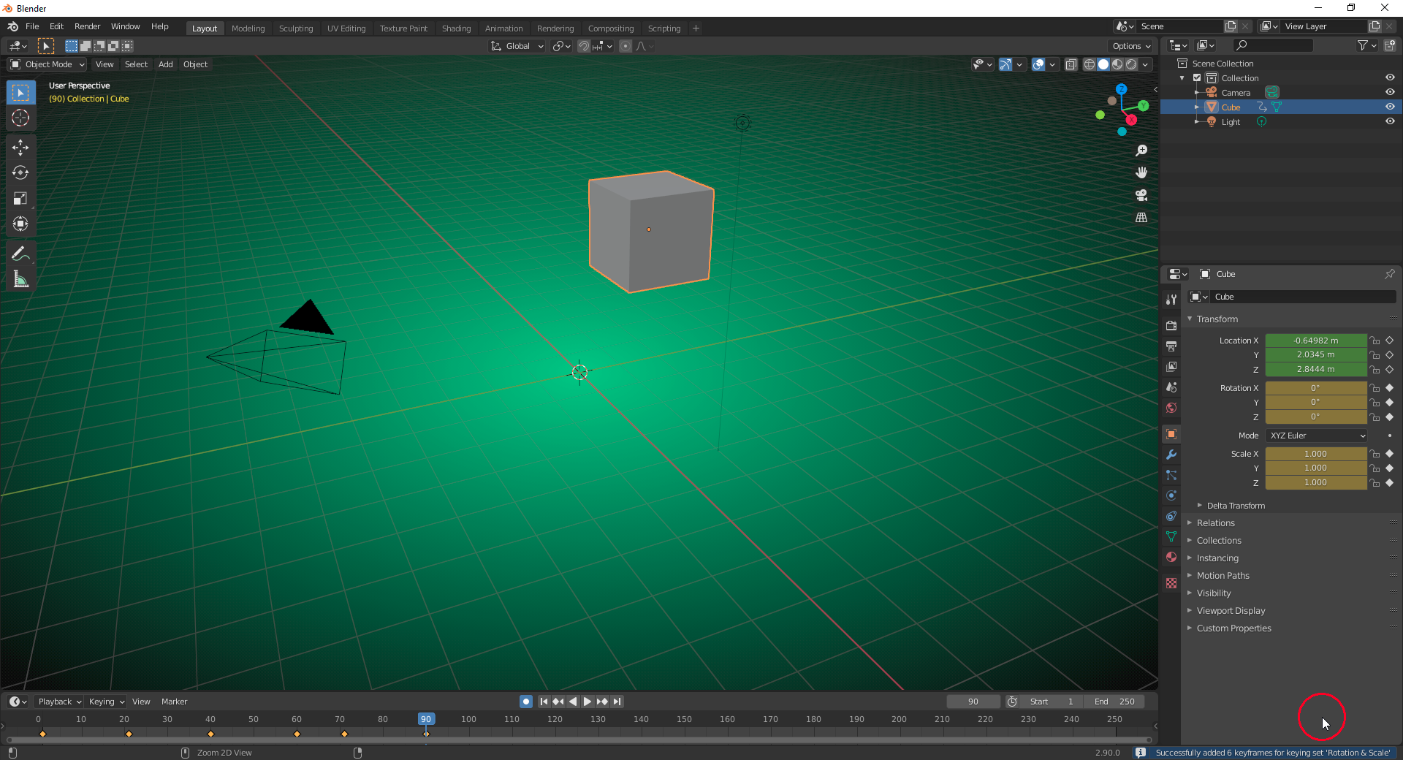The image size is (1403, 760).
Task: Jump to the timeline end frame
Action: coord(617,702)
